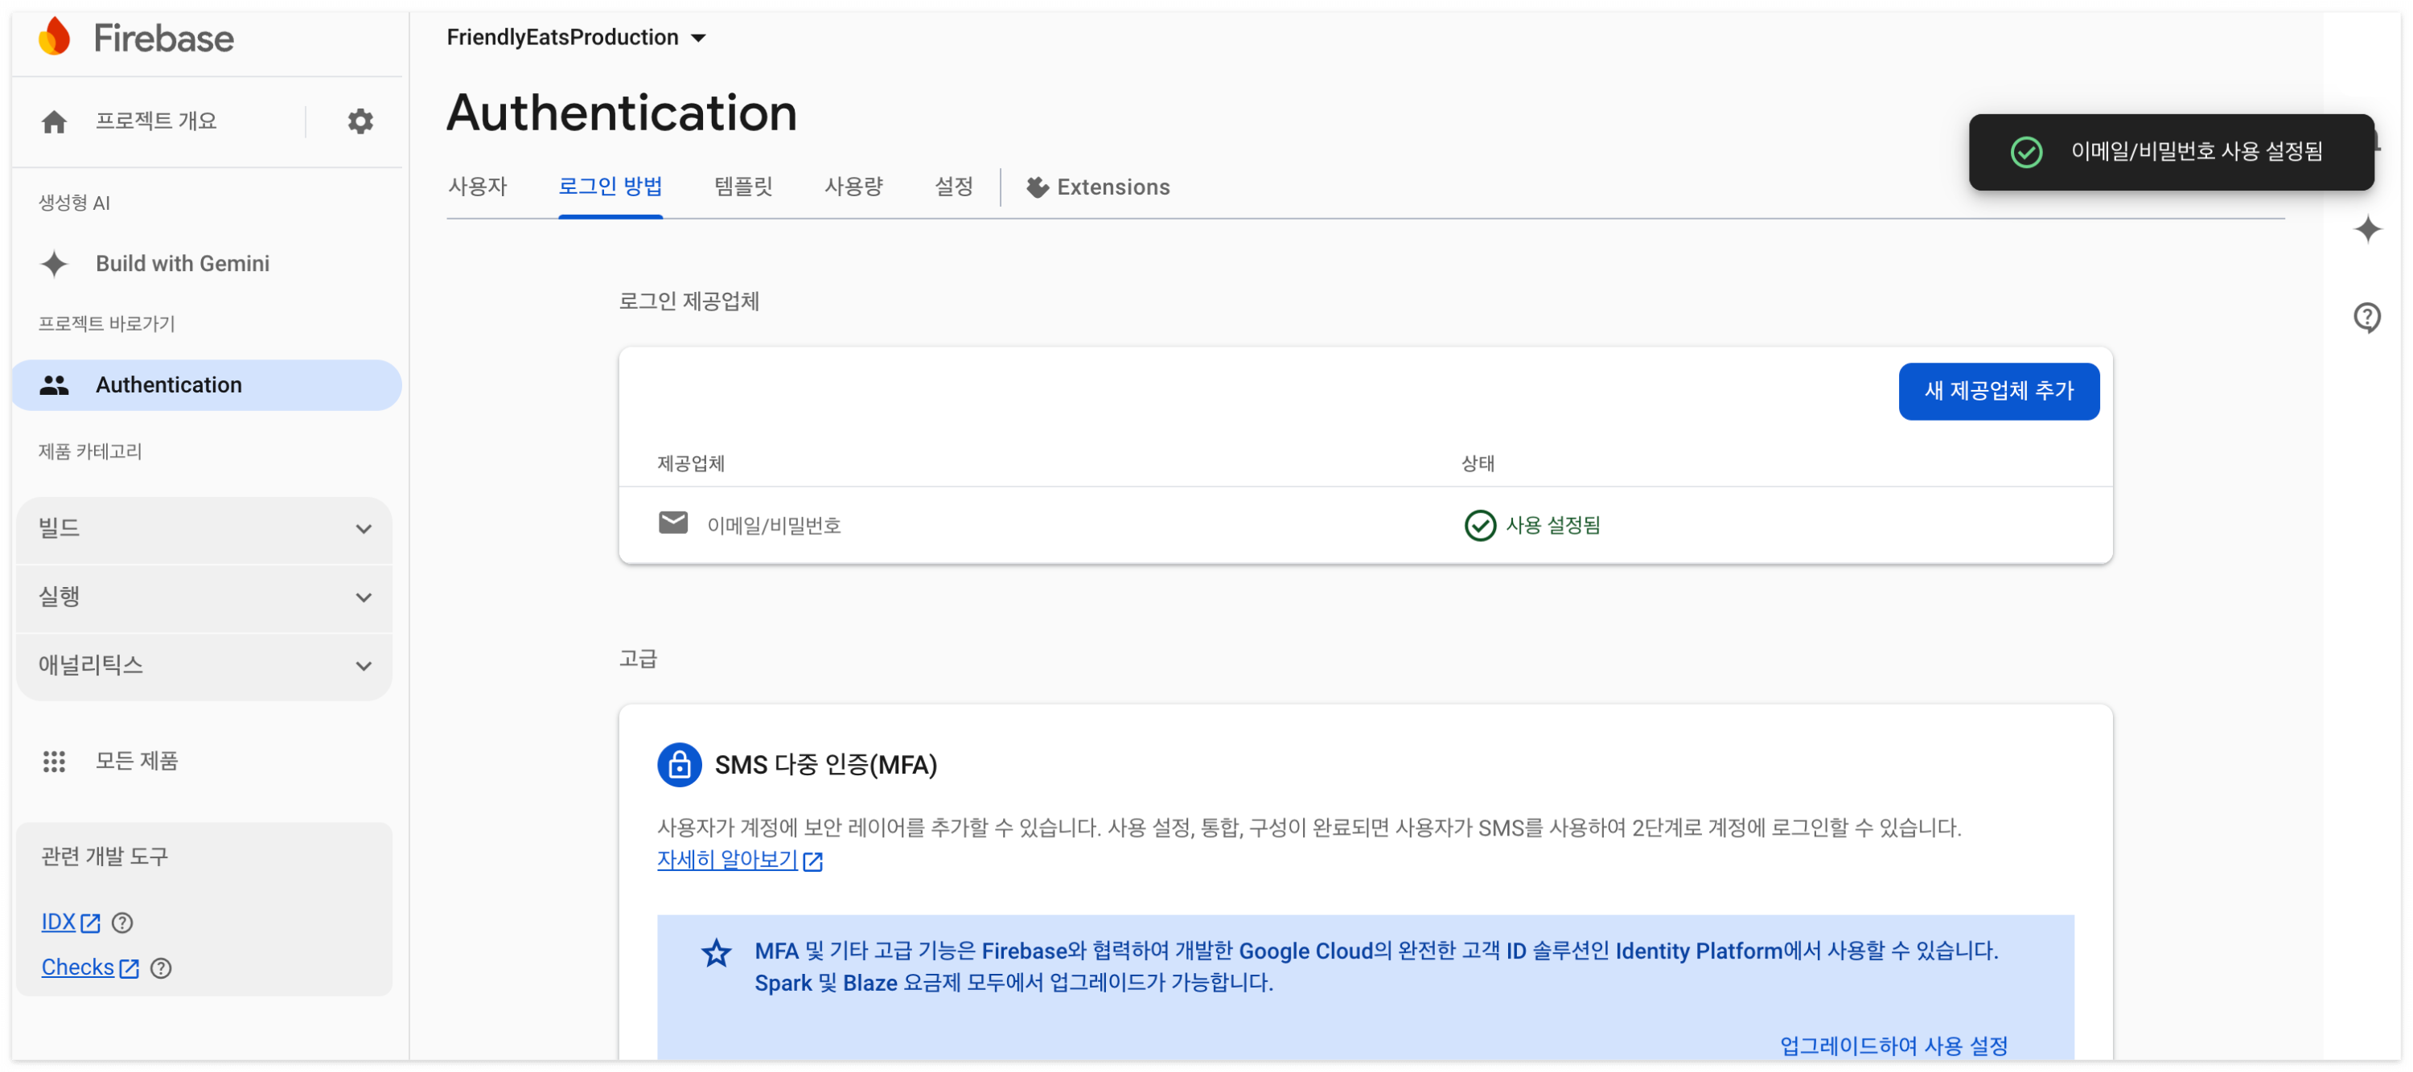Click the 모든 제품 grid icon
This screenshot has width=2413, height=1072.
55,761
